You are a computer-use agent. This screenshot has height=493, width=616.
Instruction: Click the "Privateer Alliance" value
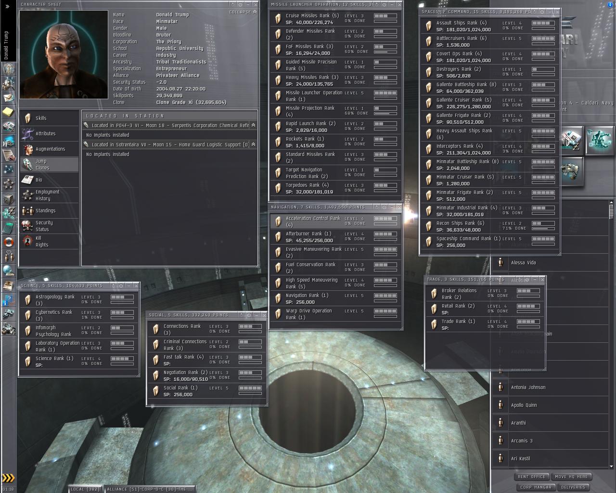point(178,76)
